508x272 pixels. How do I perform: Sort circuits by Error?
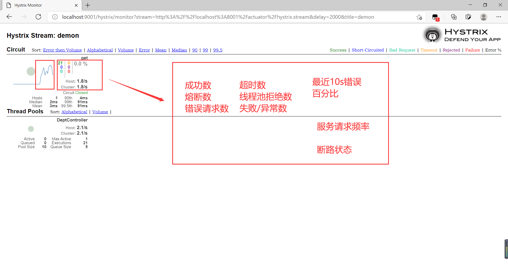[x=144, y=50]
